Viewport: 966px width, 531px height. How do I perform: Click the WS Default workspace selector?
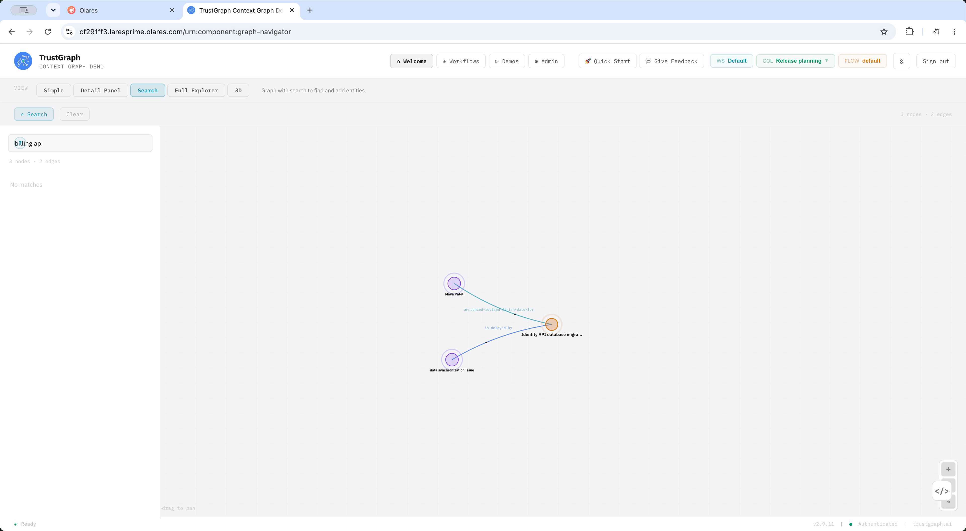point(731,61)
